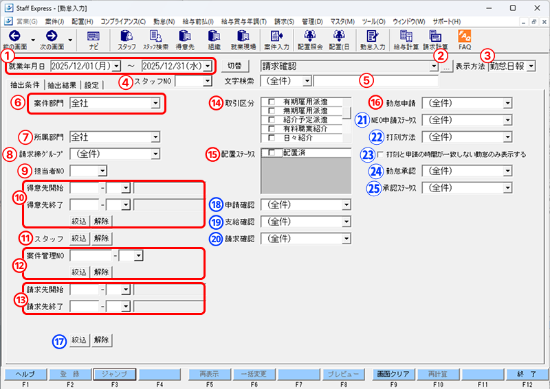The height and width of the screenshot is (389, 550).
Task: Click Staff Express app icon in title bar
Action: pyautogui.click(x=9, y=8)
